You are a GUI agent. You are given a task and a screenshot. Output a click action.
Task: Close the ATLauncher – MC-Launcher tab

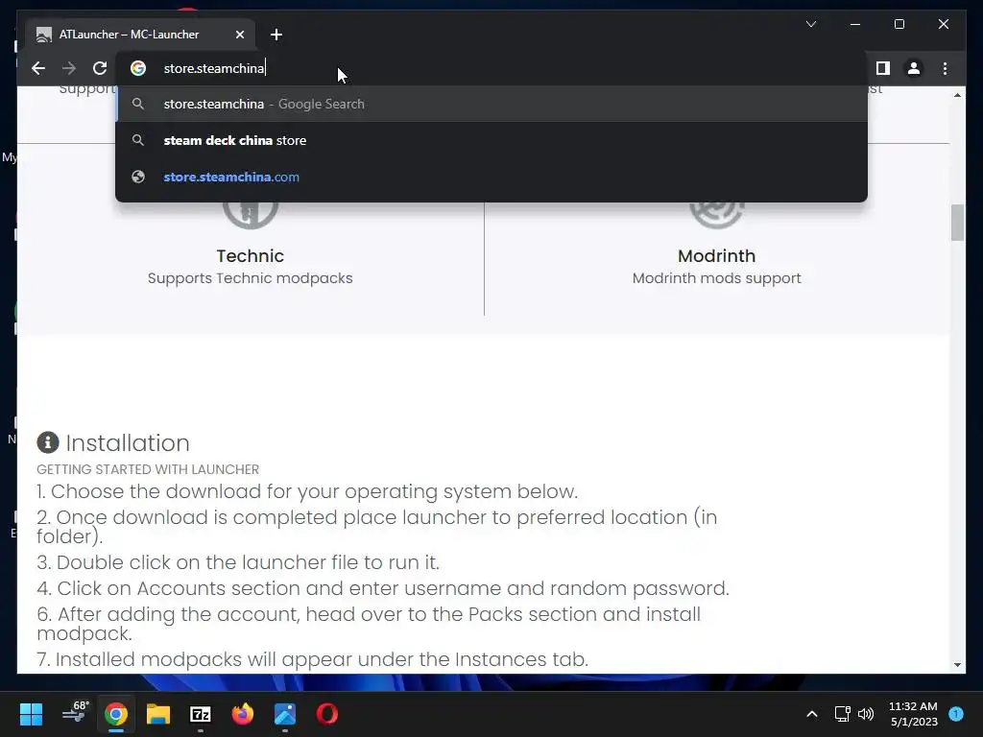coord(239,35)
